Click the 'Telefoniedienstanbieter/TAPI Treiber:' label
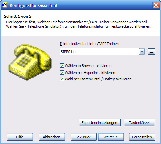Viewport: 161px width, 144px height. (89, 44)
